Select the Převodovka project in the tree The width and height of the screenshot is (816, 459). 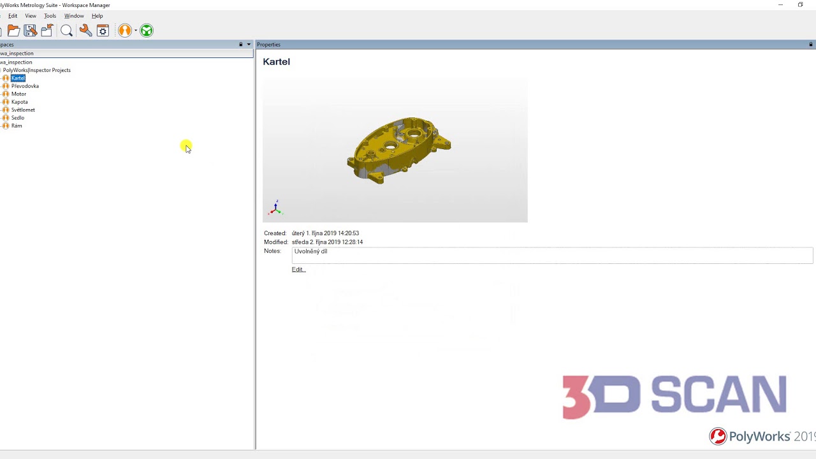coord(25,85)
